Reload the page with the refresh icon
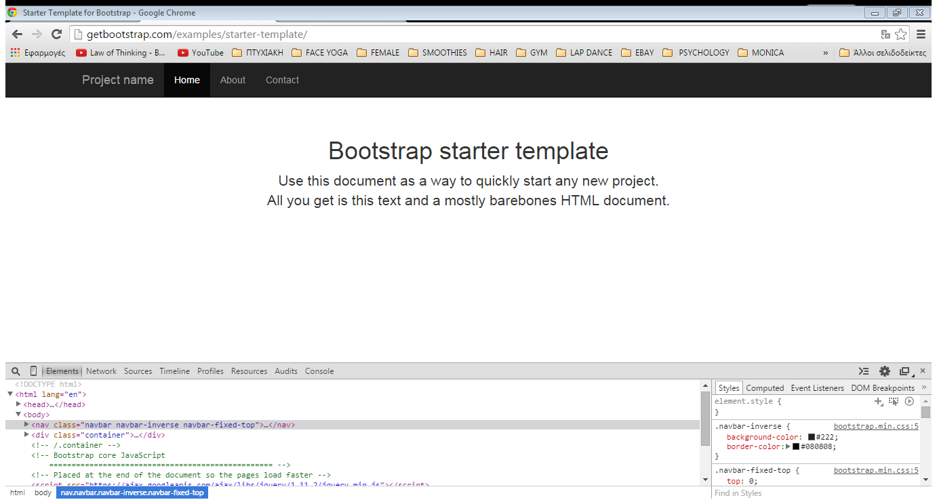Viewport: 937px width, 504px height. (57, 34)
